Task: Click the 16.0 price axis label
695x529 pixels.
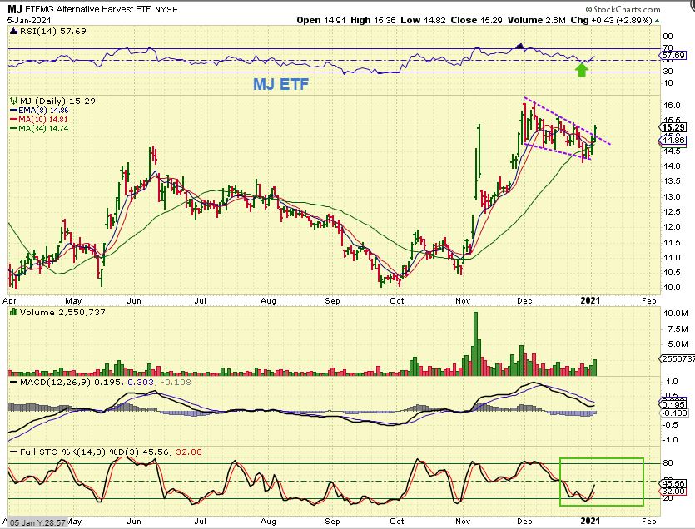Action: click(672, 106)
